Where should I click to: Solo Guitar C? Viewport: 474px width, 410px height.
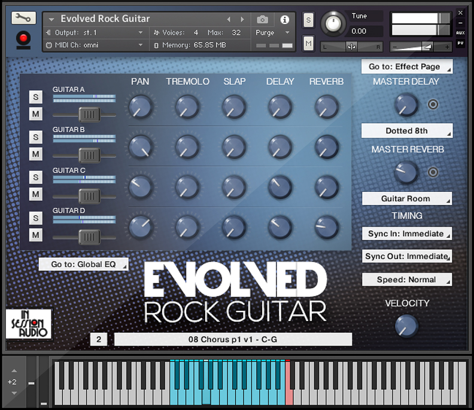36,178
